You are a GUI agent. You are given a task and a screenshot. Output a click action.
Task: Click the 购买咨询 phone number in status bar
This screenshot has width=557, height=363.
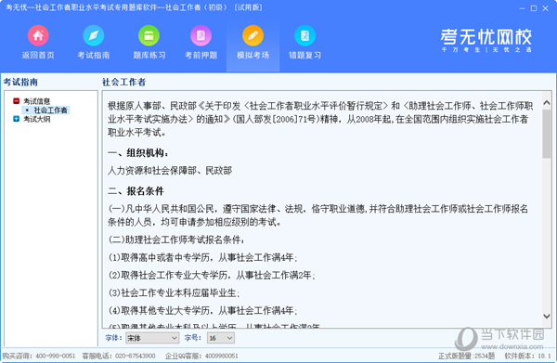click(56, 356)
